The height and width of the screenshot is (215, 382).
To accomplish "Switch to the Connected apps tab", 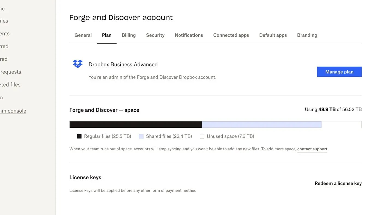I will [x=231, y=35].
